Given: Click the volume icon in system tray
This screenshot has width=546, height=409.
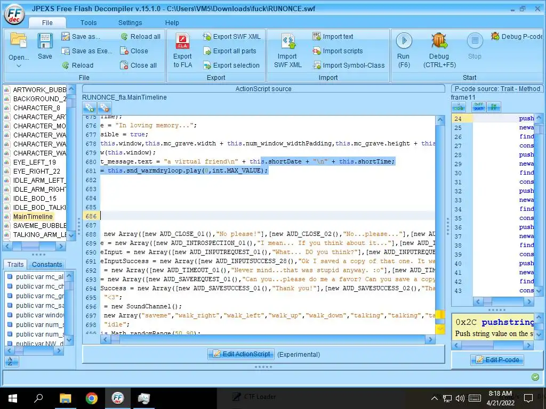Looking at the screenshot, I should click(x=460, y=398).
